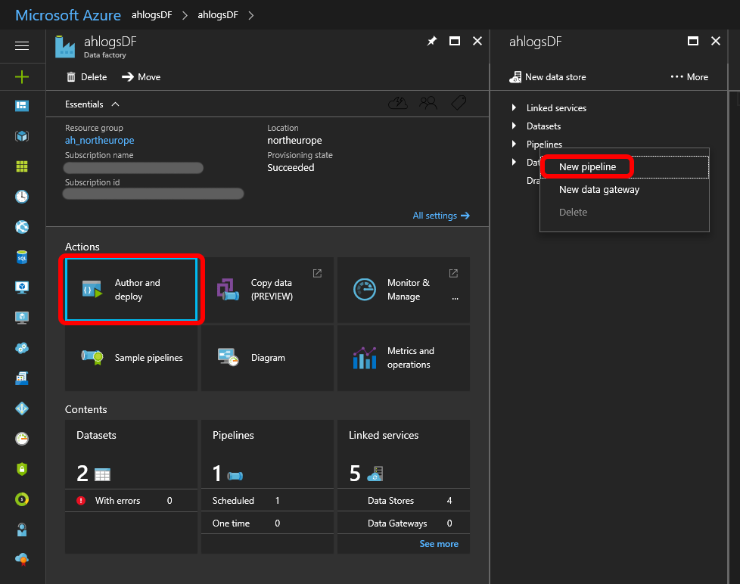Image resolution: width=740 pixels, height=584 pixels.
Task: Choose New data gateway from the menu
Action: click(624, 190)
